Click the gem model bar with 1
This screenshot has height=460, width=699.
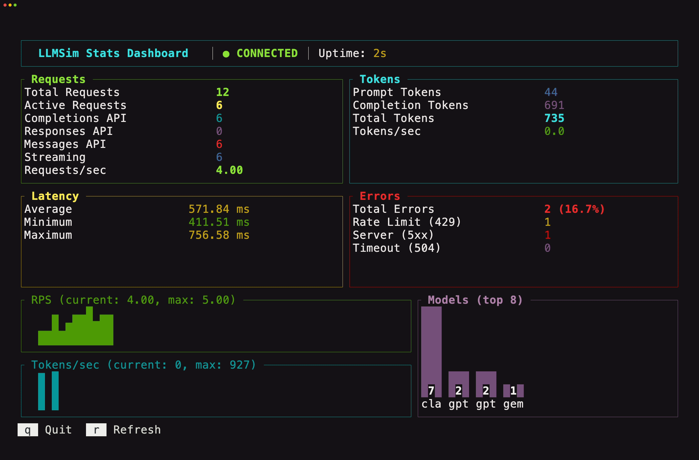(513, 391)
